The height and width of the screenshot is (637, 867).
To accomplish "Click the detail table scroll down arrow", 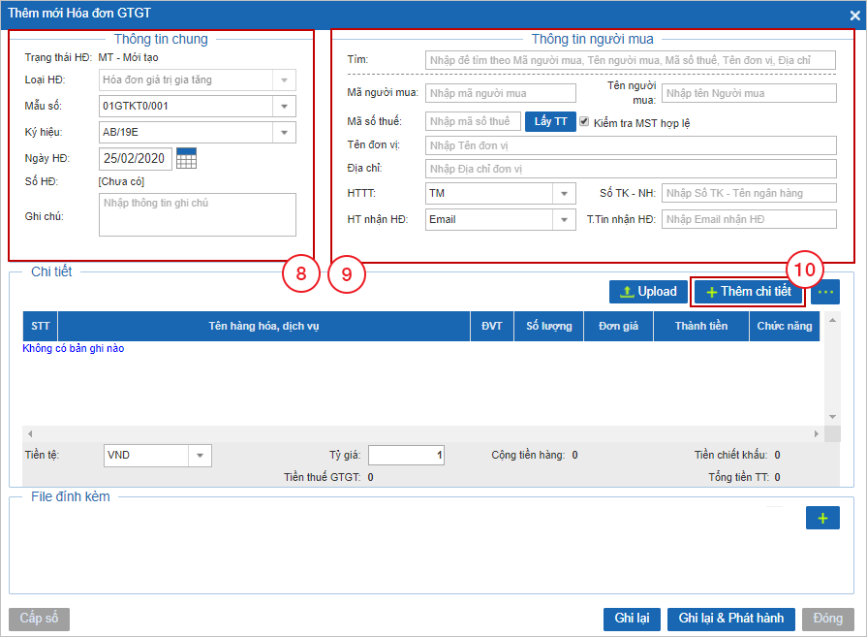I will (832, 417).
